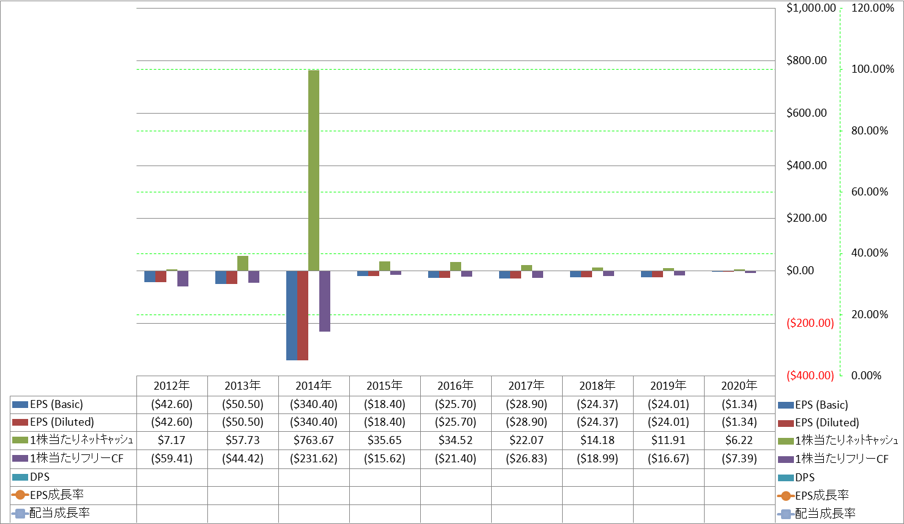
Task: Click EPS (Basic) row label in left table
Action: [x=56, y=404]
